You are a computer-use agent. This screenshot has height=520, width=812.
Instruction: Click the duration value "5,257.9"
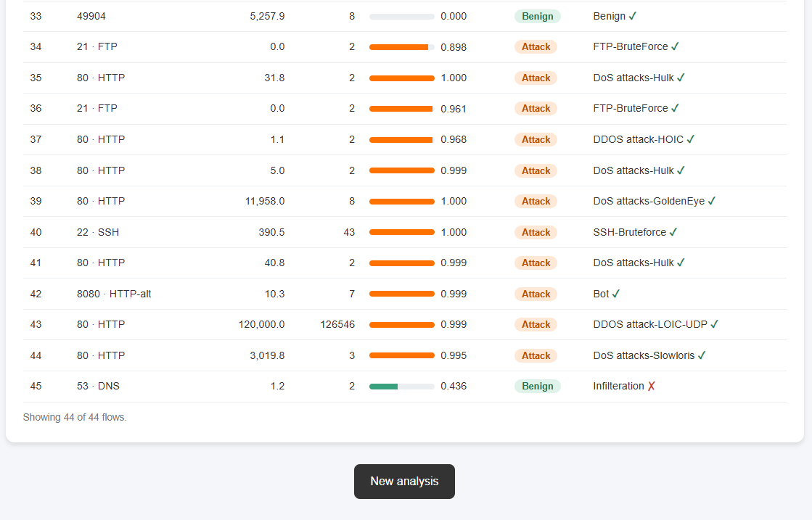pos(267,16)
